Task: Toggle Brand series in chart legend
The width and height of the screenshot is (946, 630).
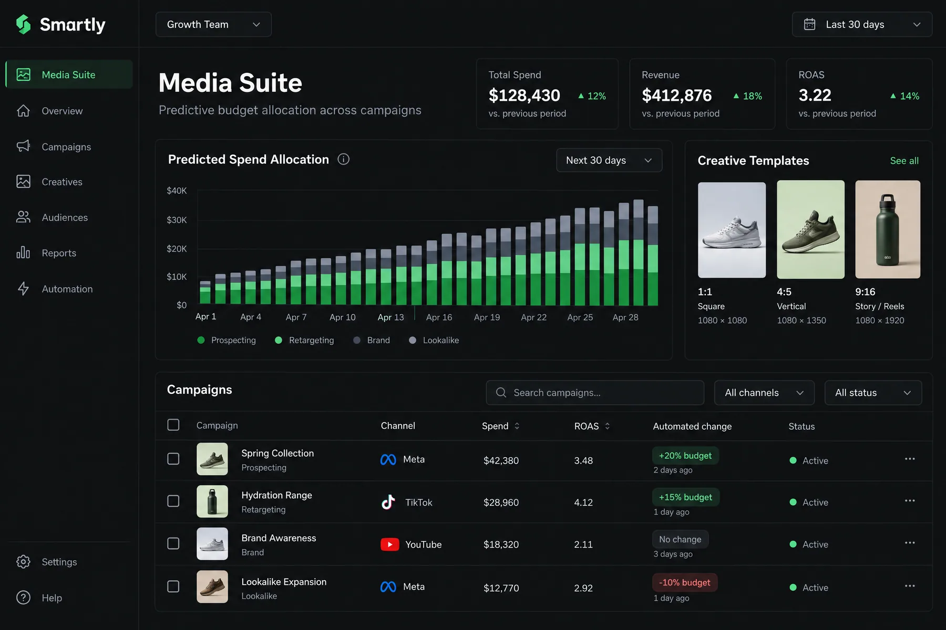Action: 372,340
